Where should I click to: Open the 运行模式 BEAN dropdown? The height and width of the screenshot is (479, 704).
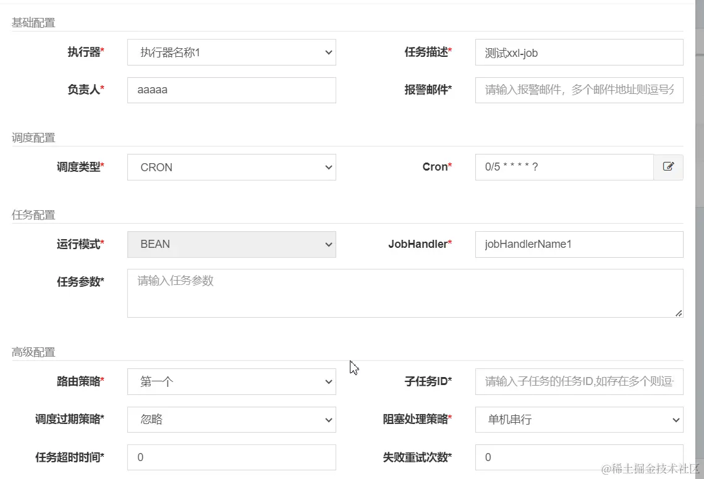pos(232,244)
